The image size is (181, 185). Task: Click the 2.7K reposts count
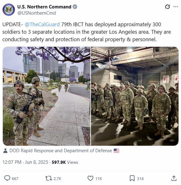[x=57, y=179]
